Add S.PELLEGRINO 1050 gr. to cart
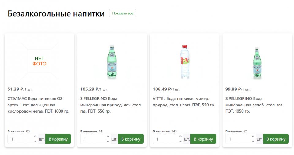294x155 pixels. click(x=276, y=139)
